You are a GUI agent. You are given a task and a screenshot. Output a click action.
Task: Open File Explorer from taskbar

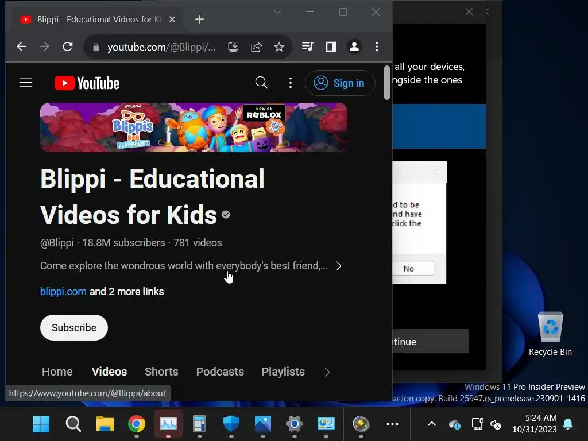coord(105,424)
